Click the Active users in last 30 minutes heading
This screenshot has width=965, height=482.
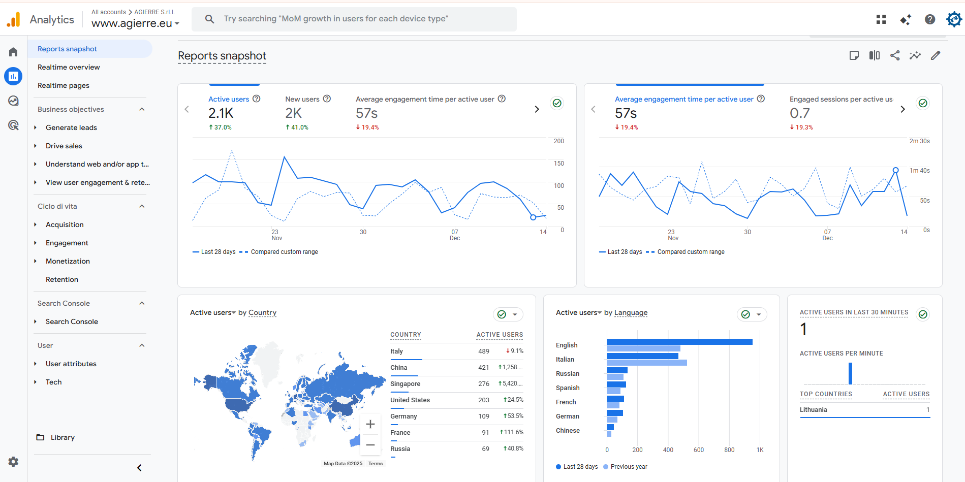(x=854, y=312)
